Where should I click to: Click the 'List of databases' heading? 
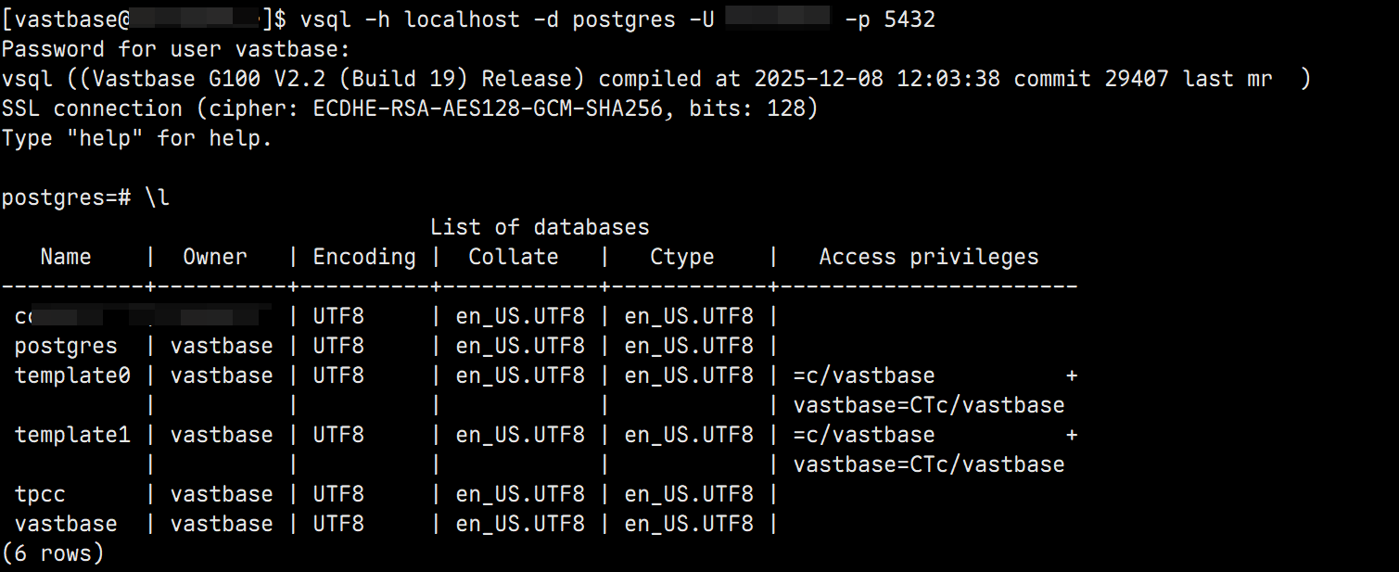pyautogui.click(x=540, y=227)
